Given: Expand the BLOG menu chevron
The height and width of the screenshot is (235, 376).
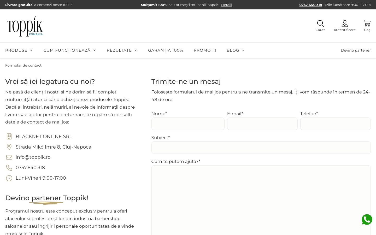Looking at the screenshot, I should click(243, 50).
